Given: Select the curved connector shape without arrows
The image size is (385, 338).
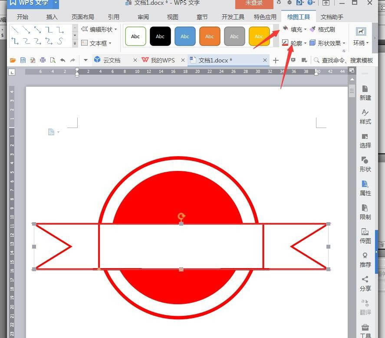Looking at the screenshot, I should 26,41.
